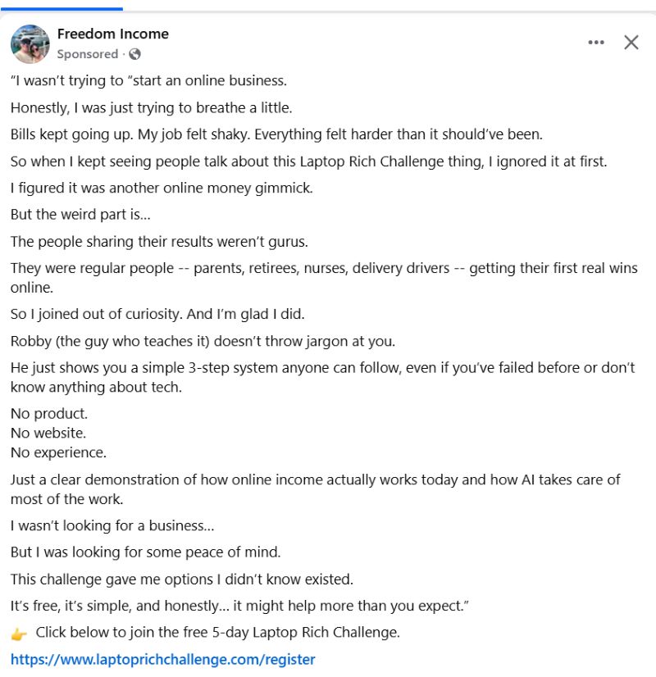Open the ad options three-dot menu

coord(596,42)
